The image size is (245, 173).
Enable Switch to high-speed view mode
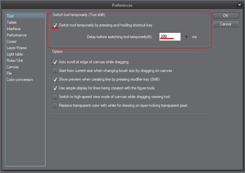click(x=55, y=97)
